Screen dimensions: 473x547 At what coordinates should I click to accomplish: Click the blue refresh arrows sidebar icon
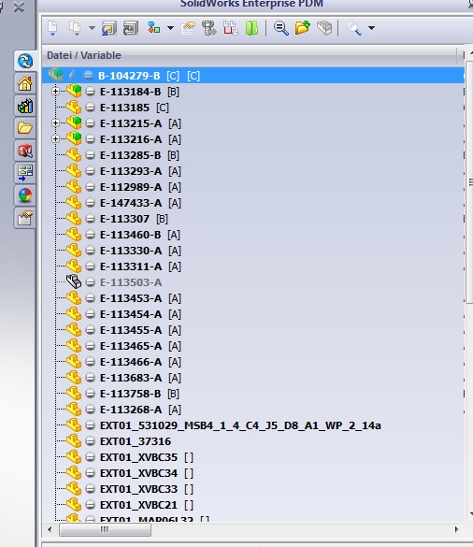tap(25, 61)
